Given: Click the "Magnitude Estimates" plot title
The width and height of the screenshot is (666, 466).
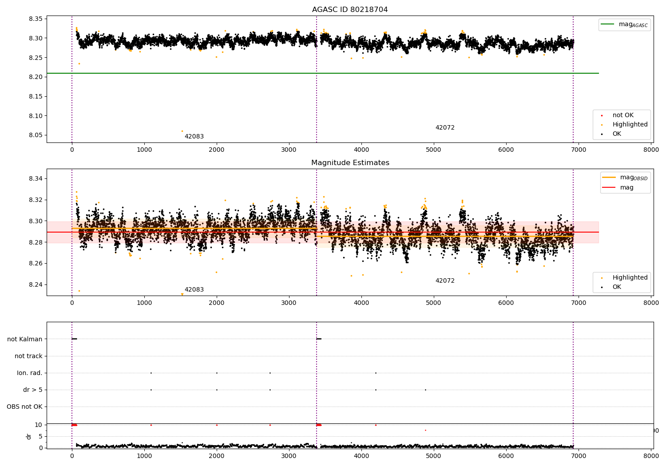Looking at the screenshot, I should click(x=350, y=163).
